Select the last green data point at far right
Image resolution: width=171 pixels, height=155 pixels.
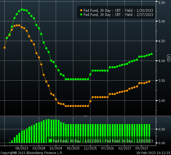(151, 54)
